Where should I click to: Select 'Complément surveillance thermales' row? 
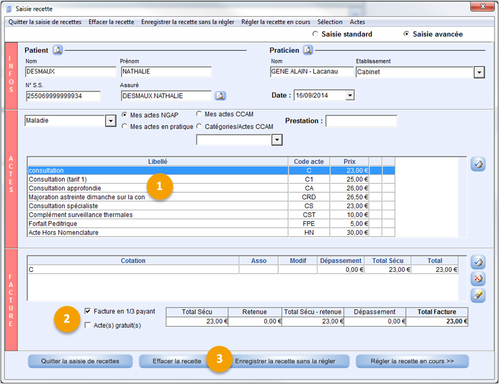[211, 215]
